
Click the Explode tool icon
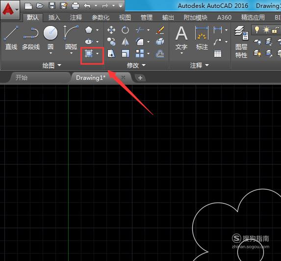coord(160,42)
